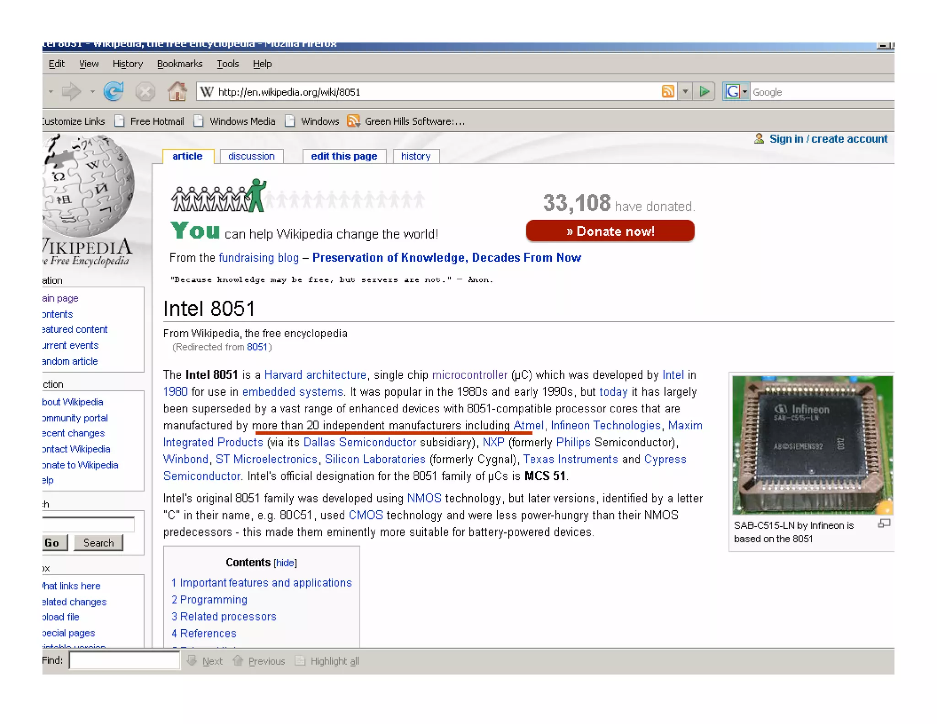Click the Find text input field
This screenshot has width=937, height=724.
(124, 660)
